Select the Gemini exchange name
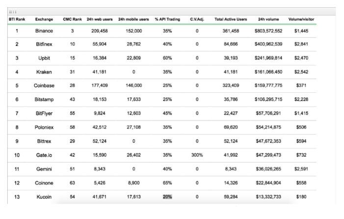 pyautogui.click(x=44, y=169)
